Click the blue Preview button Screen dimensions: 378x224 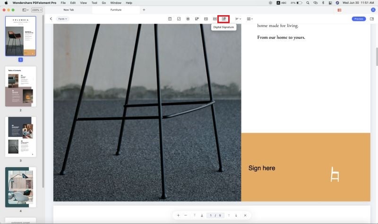359,19
